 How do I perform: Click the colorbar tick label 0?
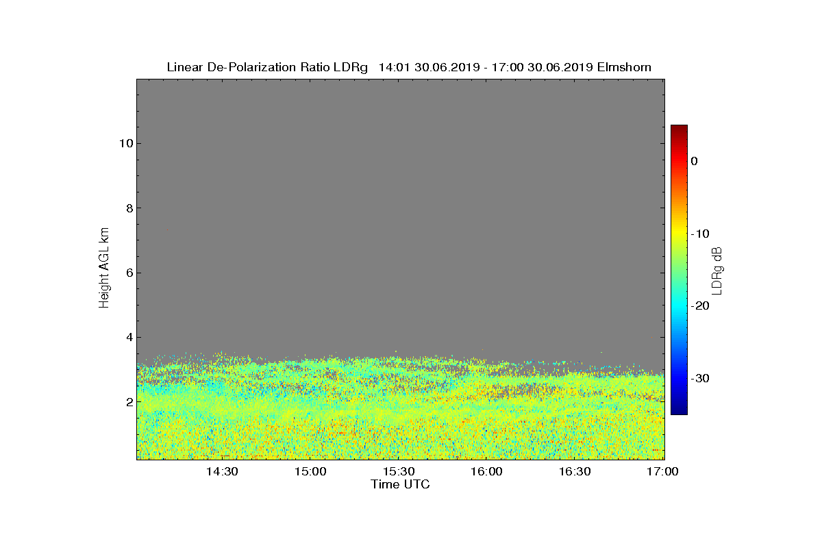pos(694,161)
